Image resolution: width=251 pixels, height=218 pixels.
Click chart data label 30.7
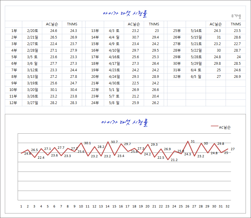pos(114,142)
